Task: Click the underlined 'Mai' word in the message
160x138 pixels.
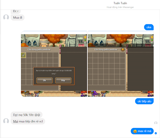Action: coord(15,121)
